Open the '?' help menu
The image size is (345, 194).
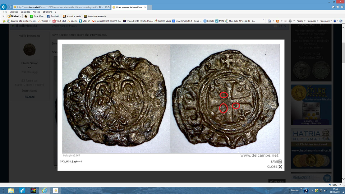tap(56, 12)
